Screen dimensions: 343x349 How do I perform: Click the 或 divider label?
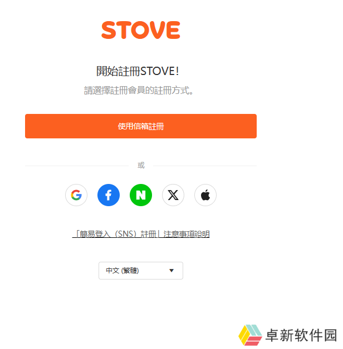point(141,166)
